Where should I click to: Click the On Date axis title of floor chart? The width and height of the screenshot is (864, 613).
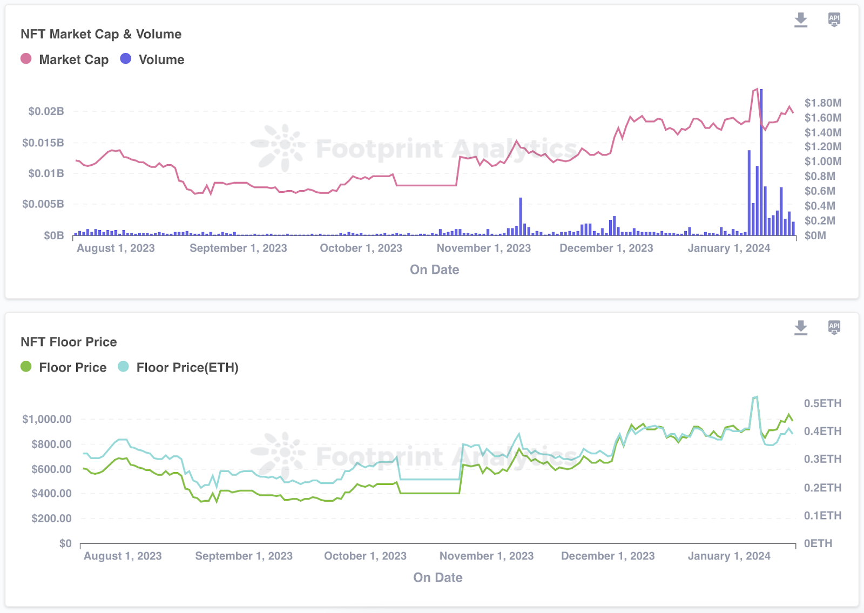437,577
